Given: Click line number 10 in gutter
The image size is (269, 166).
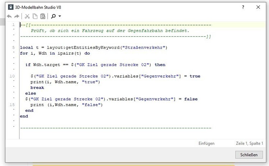Looking at the screenshot, I should click(12, 76).
